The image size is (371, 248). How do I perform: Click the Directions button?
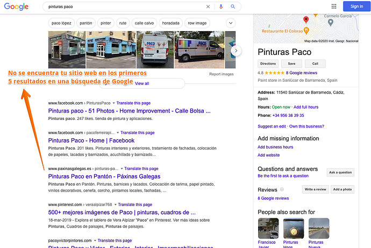pyautogui.click(x=268, y=63)
